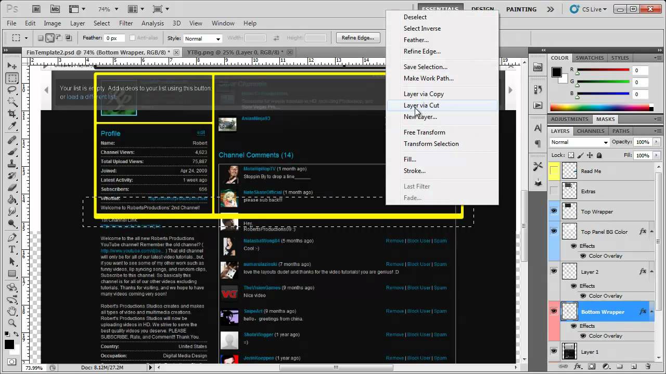This screenshot has height=374, width=666.
Task: Select the Eyedropper tool
Action: point(12,125)
